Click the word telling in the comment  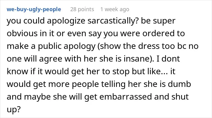pos(113,85)
